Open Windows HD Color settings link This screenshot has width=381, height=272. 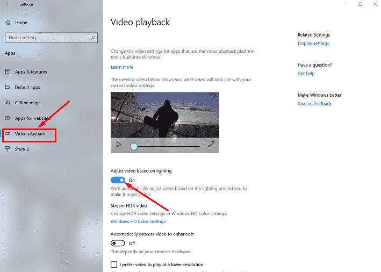[x=138, y=221]
